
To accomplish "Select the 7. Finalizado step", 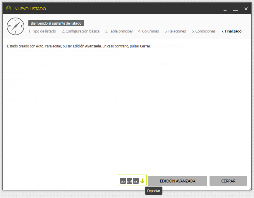I will [x=231, y=31].
